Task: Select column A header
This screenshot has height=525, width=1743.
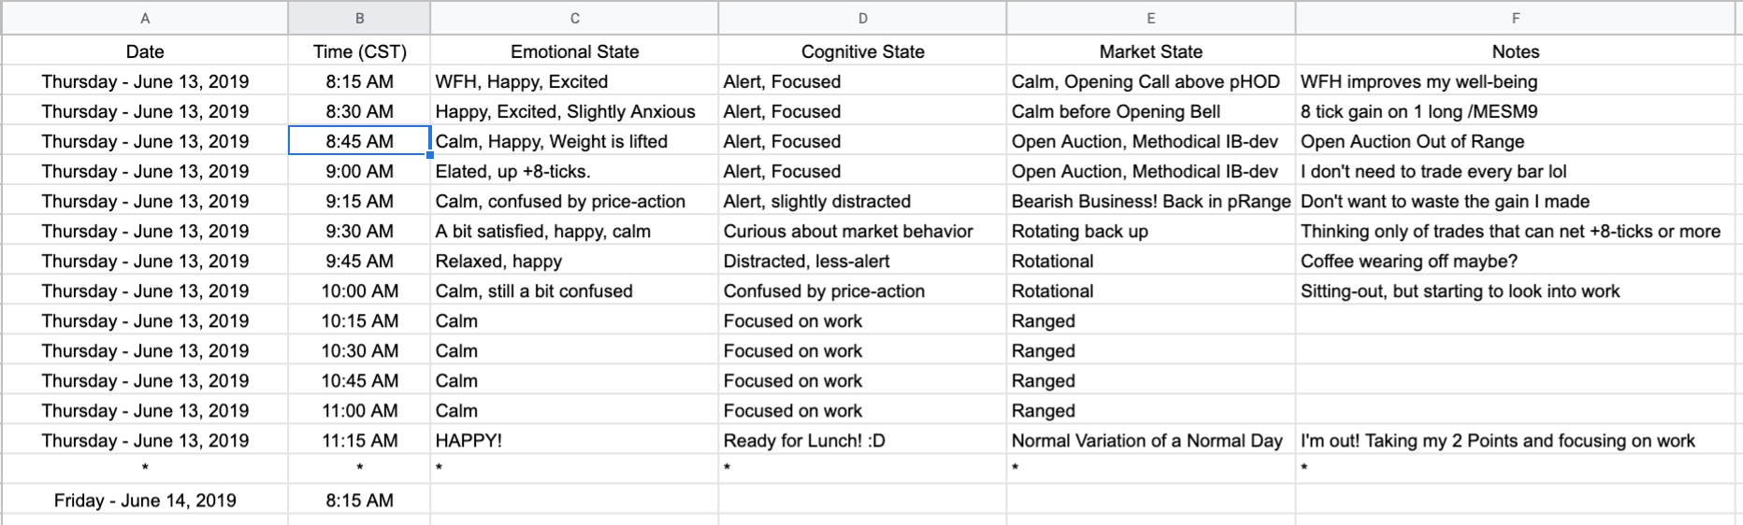Action: point(145,18)
